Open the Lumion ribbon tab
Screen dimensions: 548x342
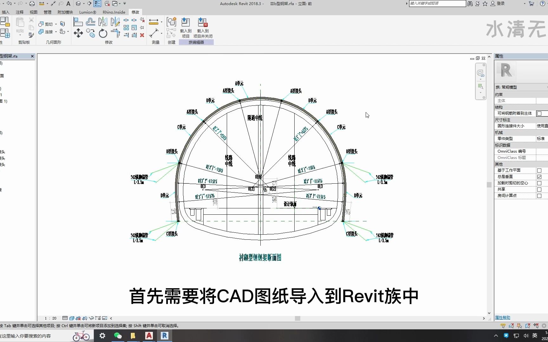click(x=87, y=12)
